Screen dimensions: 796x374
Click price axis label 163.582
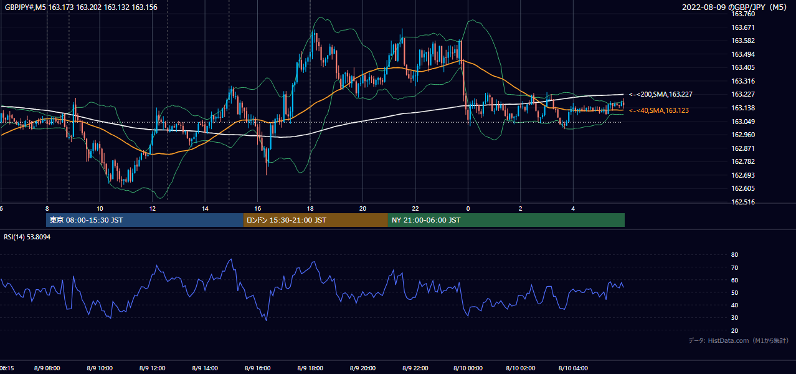[742, 41]
